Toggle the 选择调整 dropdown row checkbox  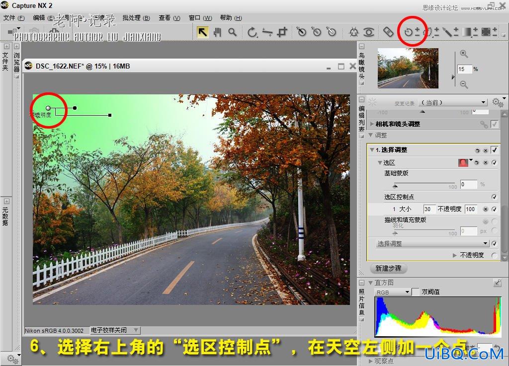point(494,243)
